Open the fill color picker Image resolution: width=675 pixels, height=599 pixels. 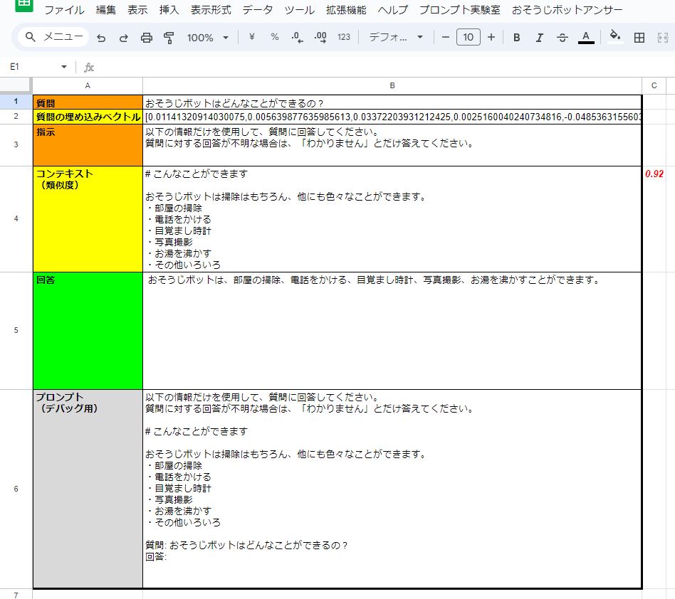pos(615,38)
